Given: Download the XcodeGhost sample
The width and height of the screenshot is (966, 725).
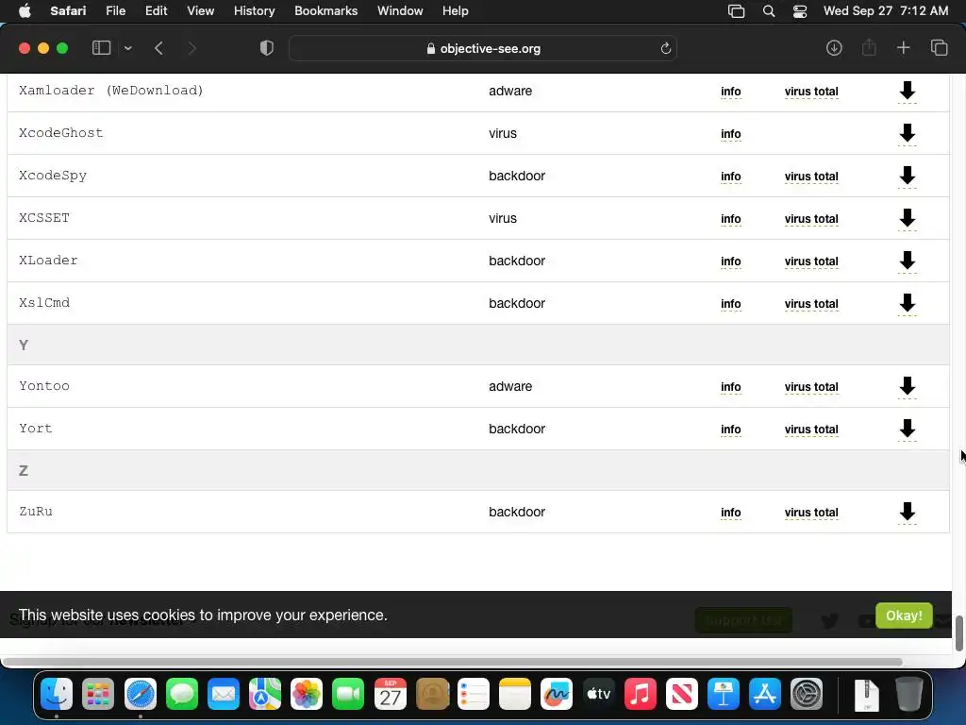Looking at the screenshot, I should click(907, 133).
